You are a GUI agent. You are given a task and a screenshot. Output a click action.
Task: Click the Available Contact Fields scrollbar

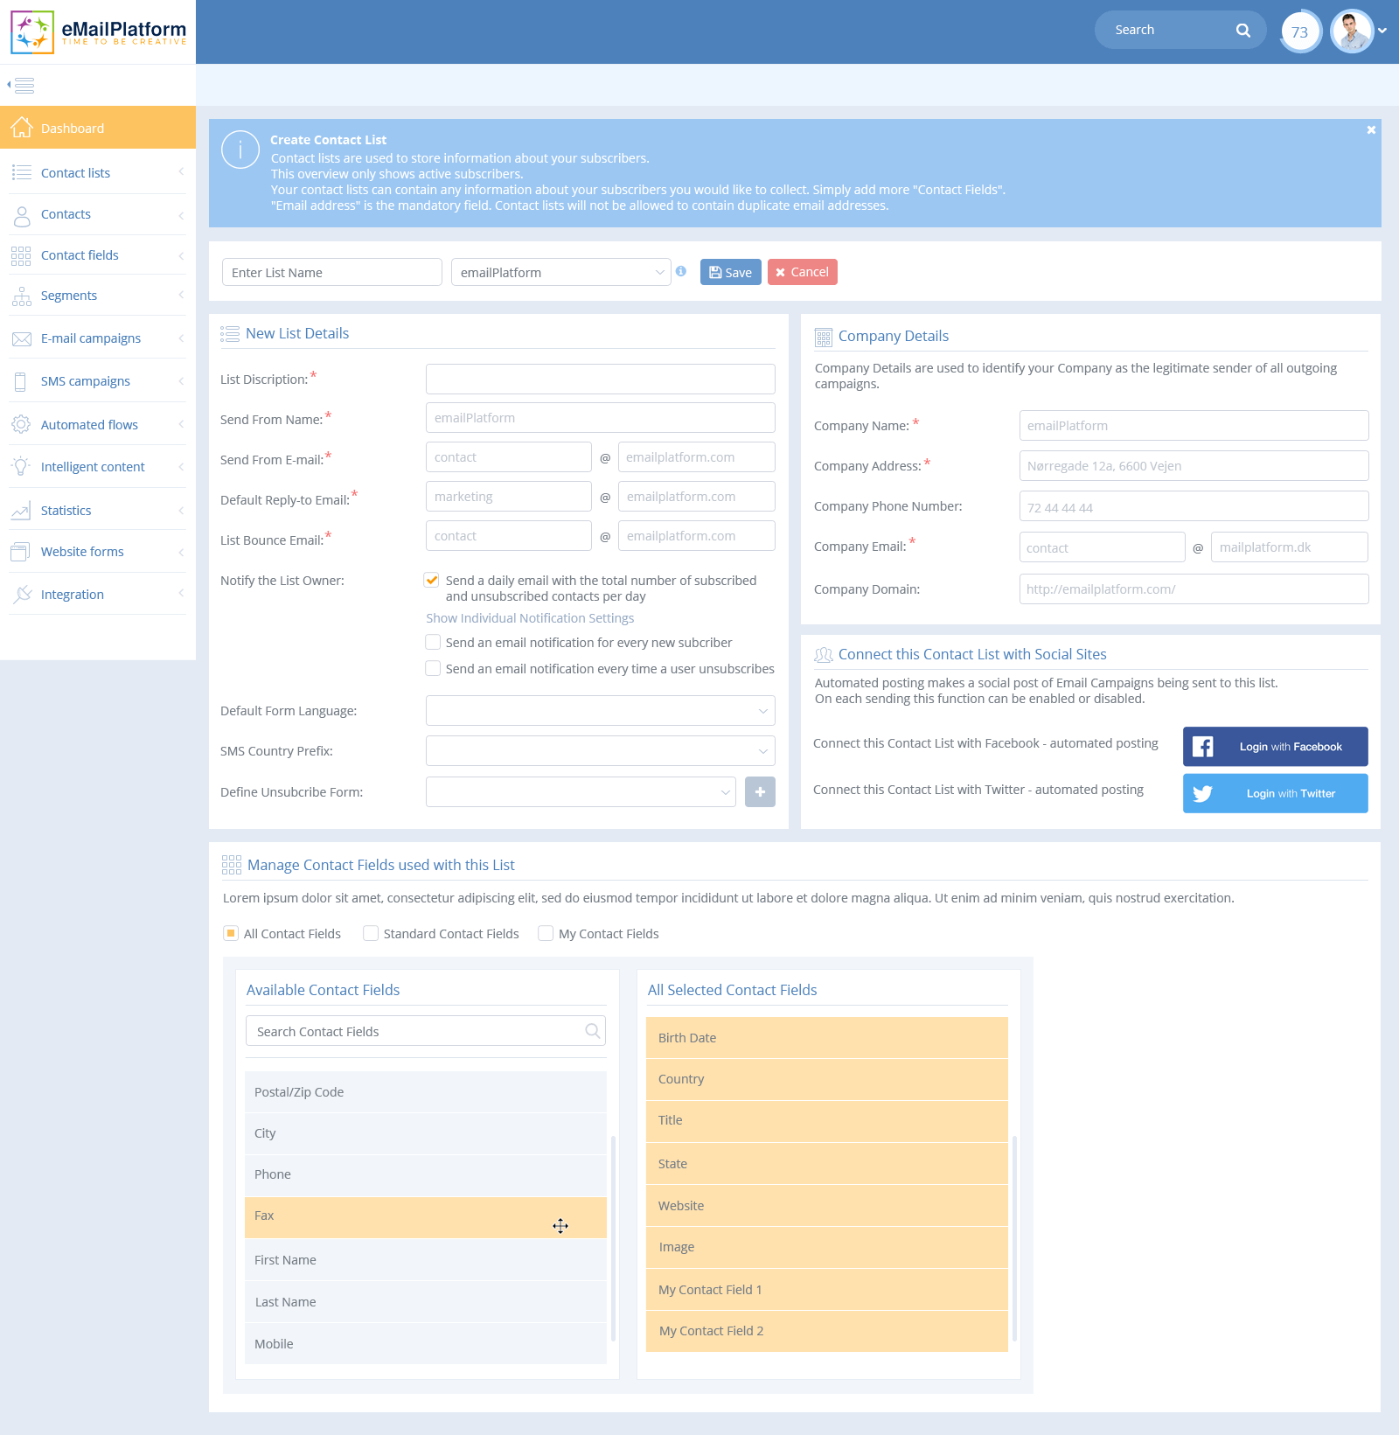tap(613, 1237)
